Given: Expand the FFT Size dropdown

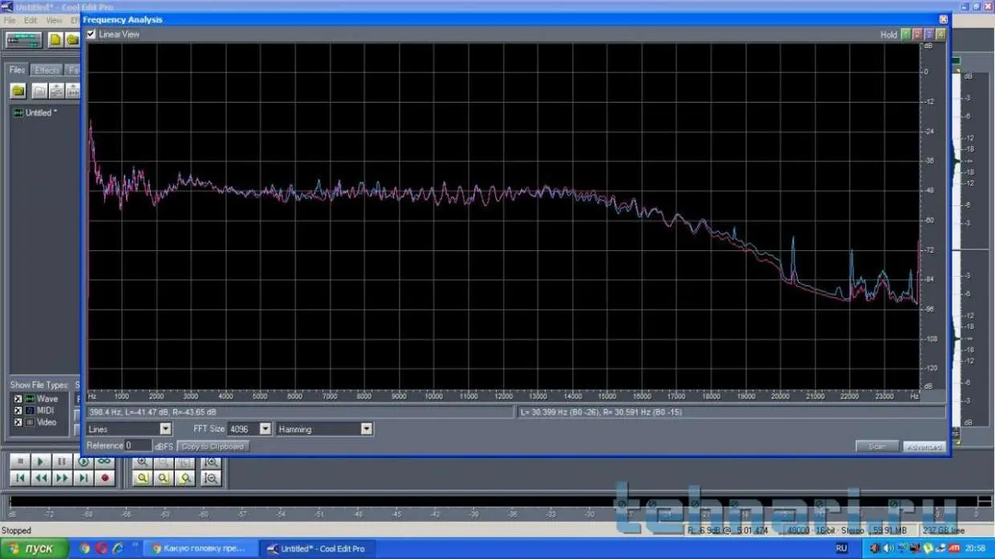Looking at the screenshot, I should pos(265,429).
